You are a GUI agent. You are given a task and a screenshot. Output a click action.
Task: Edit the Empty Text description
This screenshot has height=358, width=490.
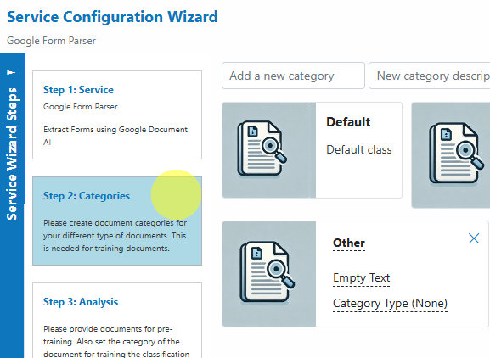(361, 277)
